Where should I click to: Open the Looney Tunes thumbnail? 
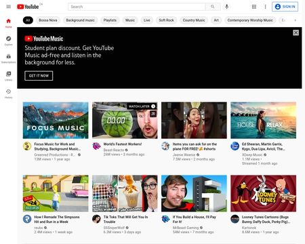tap(263, 193)
